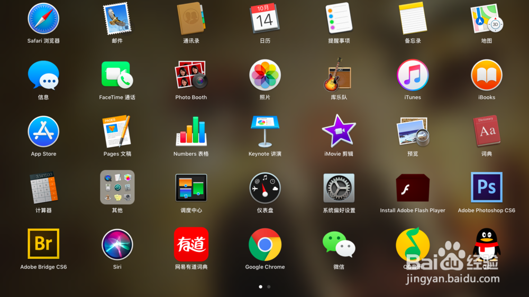Launch 提醒事项 Reminders app

pos(339,18)
